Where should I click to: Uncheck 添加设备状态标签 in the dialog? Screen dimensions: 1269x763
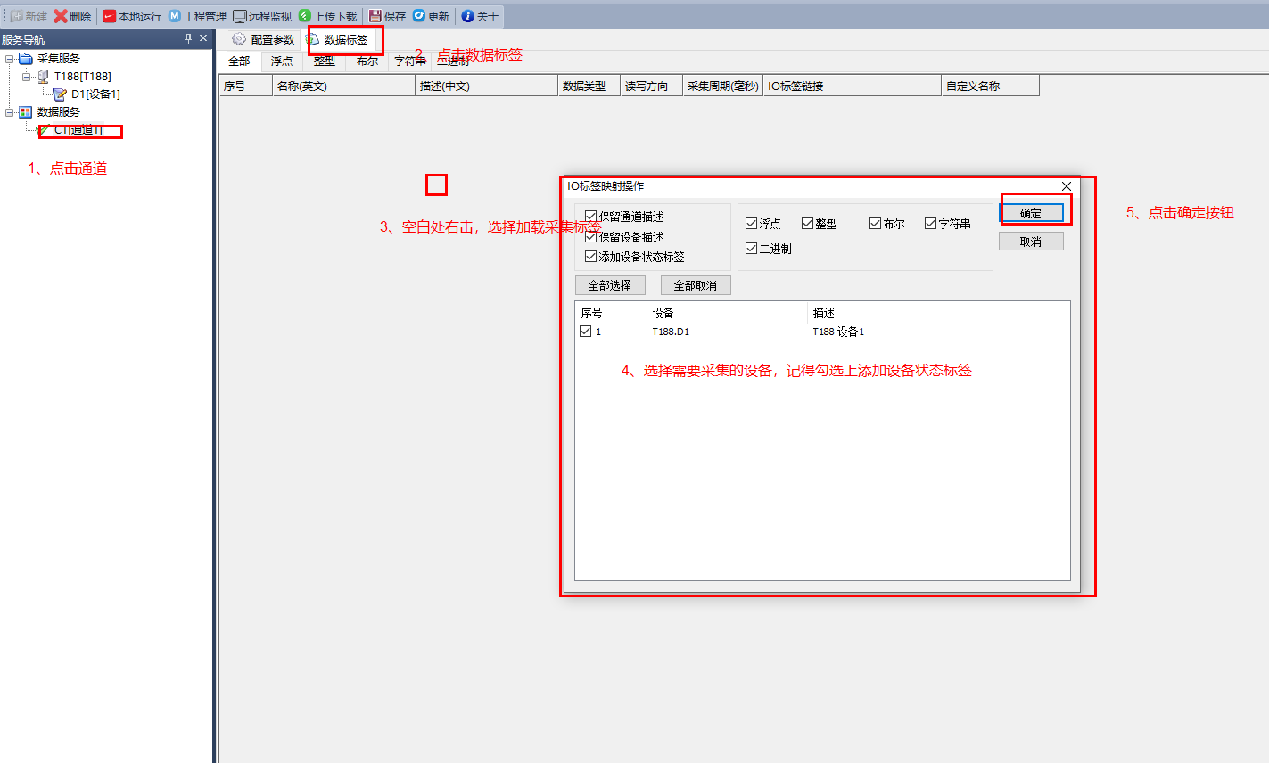(590, 257)
